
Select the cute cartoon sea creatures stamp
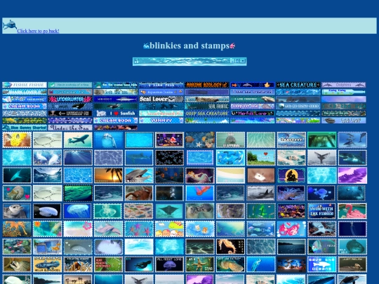(x=169, y=229)
